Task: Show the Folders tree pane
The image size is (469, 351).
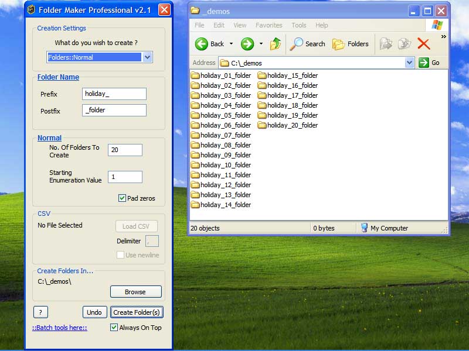Action: point(351,44)
